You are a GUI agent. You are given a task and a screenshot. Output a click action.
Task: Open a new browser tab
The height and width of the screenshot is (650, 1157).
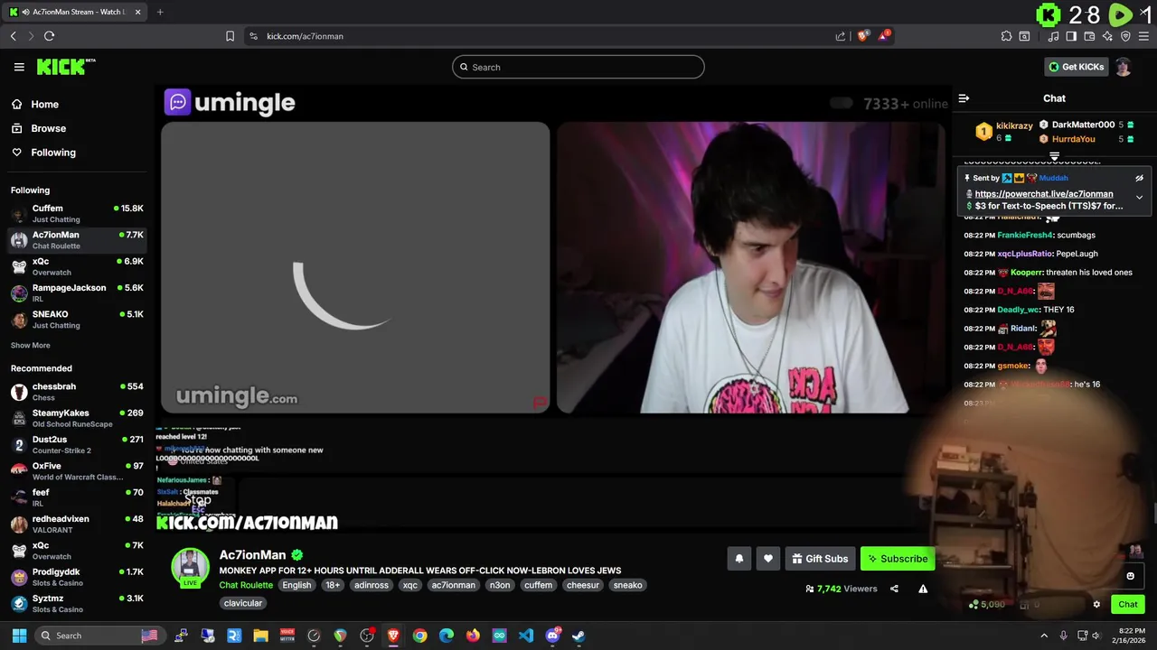tap(160, 12)
